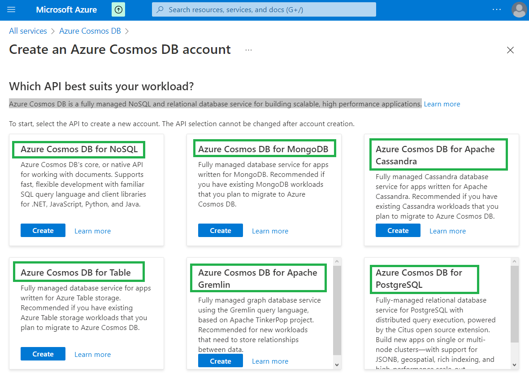
Task: Click the Which API best suits your workload heading
Action: click(x=101, y=87)
